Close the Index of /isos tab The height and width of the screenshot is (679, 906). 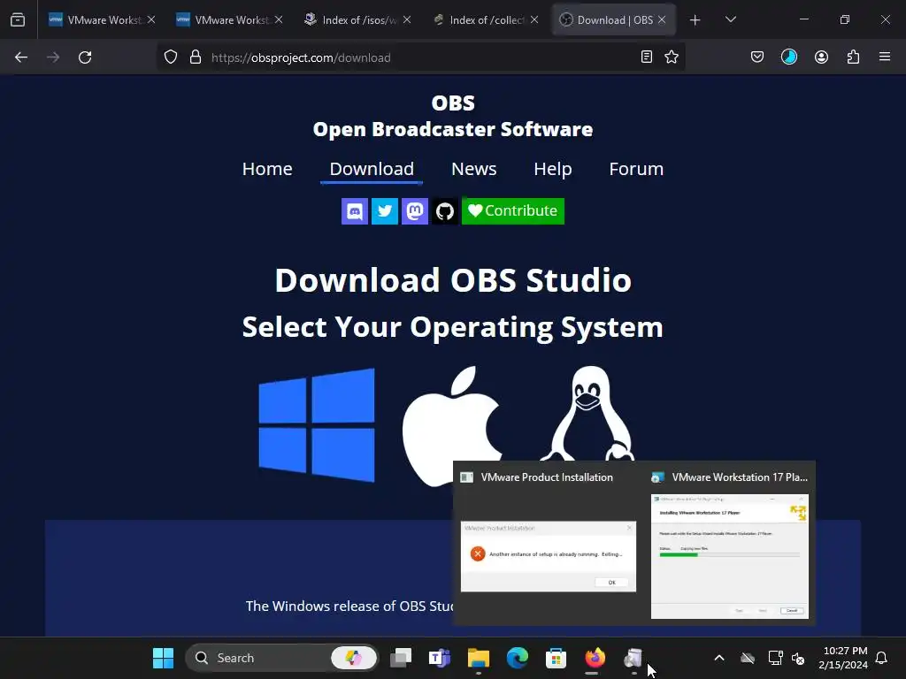[x=407, y=19]
